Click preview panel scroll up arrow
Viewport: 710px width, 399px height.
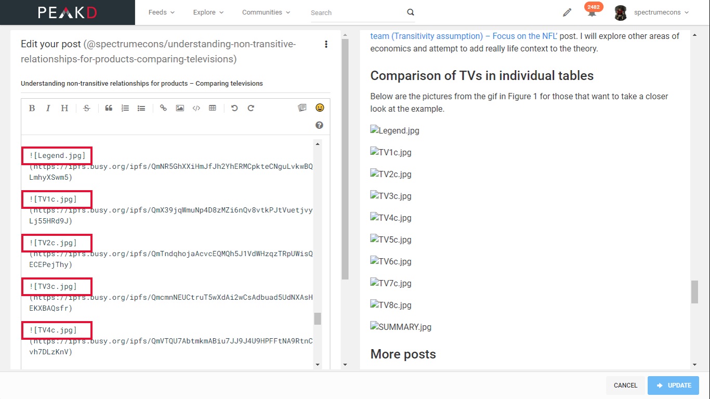pos(694,34)
